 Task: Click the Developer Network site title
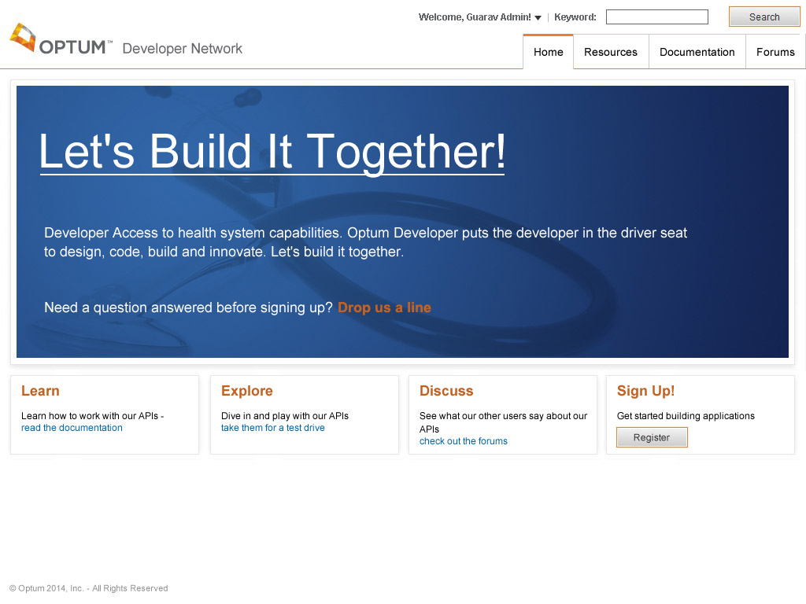[182, 49]
